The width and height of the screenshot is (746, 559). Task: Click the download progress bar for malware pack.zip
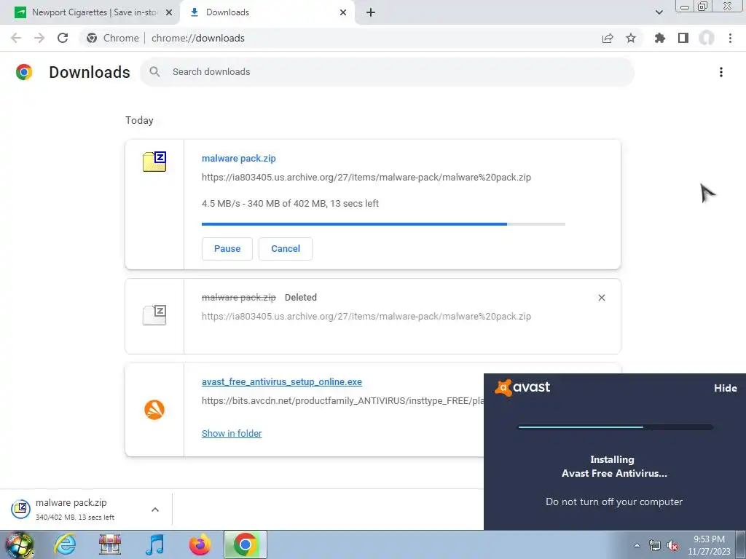[x=383, y=224]
